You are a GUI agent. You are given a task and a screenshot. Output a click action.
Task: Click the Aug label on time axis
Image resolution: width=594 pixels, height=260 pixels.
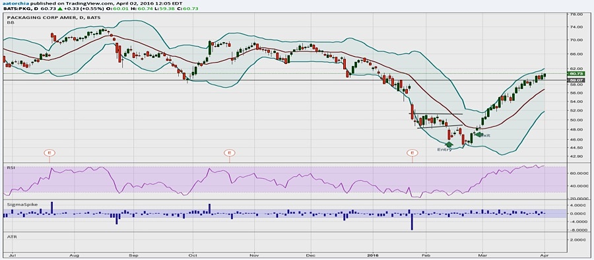tap(74, 256)
